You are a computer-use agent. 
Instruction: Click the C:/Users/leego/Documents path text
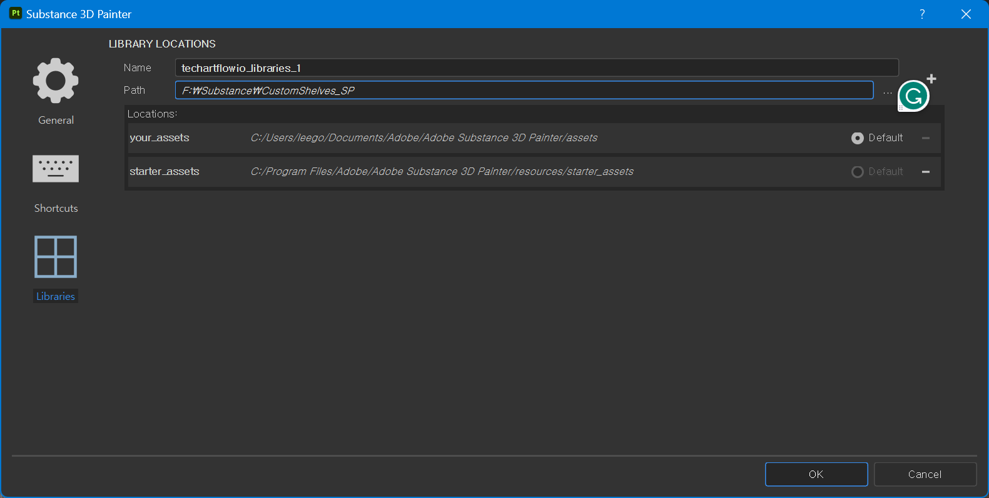click(x=424, y=137)
